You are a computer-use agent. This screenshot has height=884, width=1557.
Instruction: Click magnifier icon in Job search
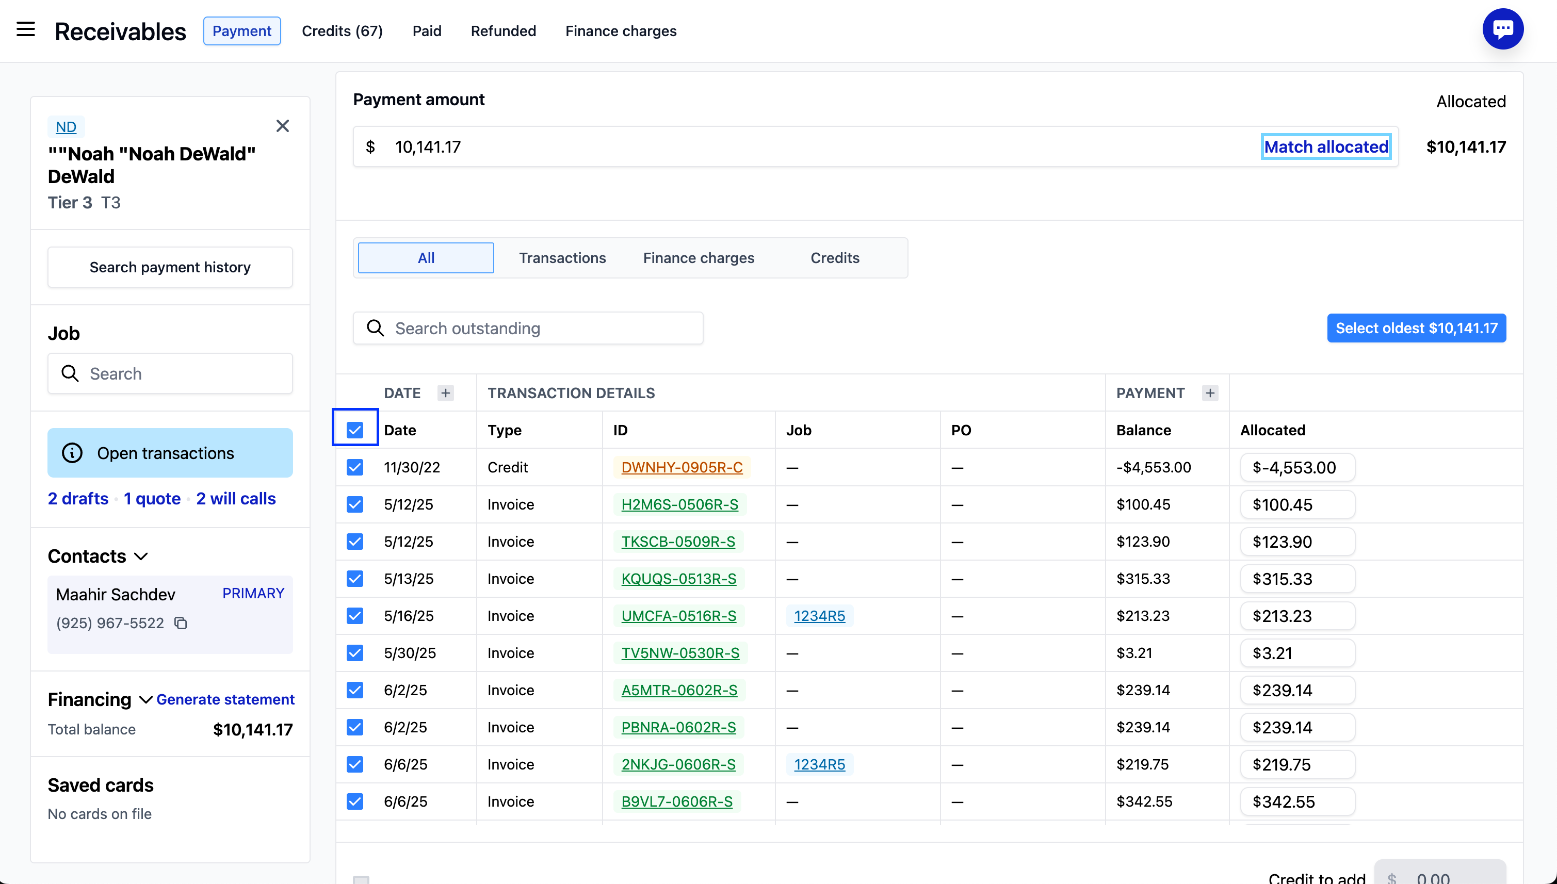pos(71,373)
